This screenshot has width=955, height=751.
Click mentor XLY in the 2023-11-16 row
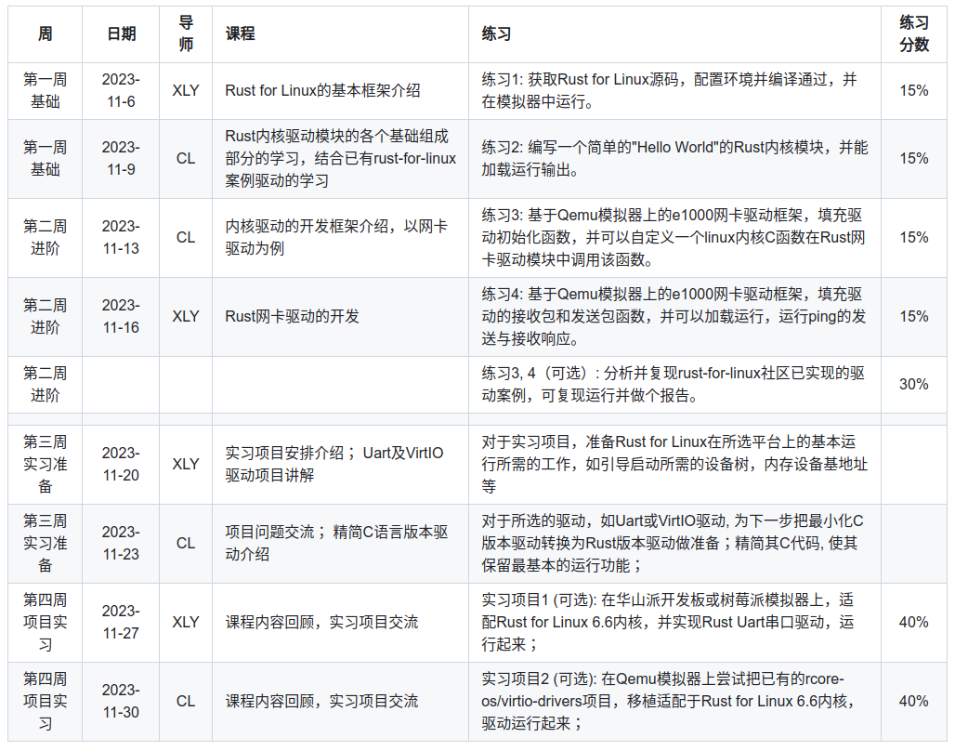click(x=186, y=316)
